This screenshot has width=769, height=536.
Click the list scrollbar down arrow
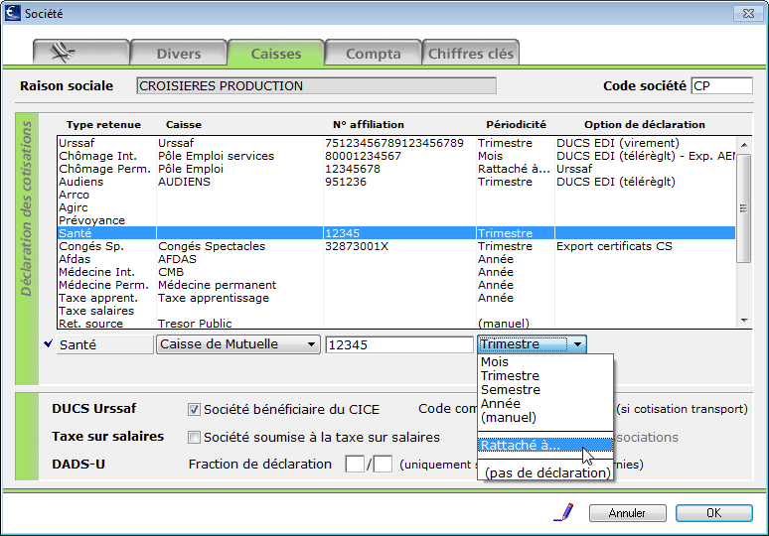(x=744, y=321)
